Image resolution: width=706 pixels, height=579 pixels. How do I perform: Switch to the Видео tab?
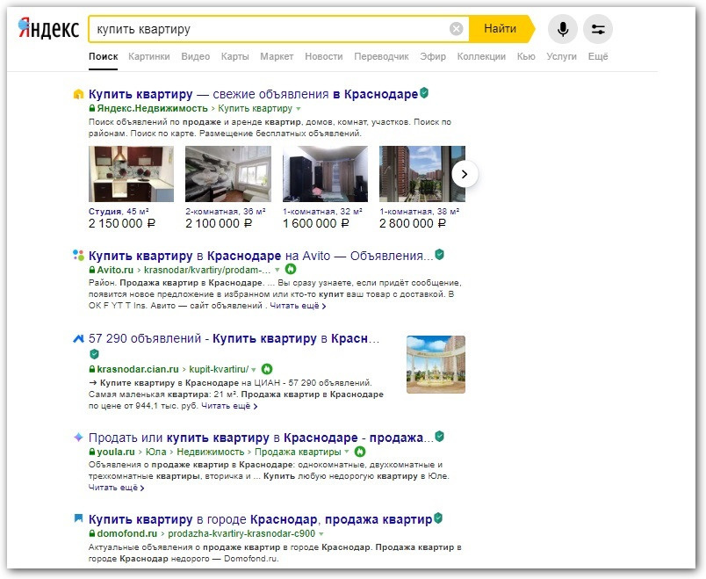196,56
